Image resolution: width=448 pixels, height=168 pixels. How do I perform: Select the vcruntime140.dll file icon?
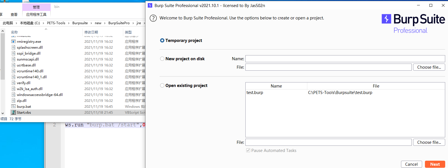coord(14,71)
